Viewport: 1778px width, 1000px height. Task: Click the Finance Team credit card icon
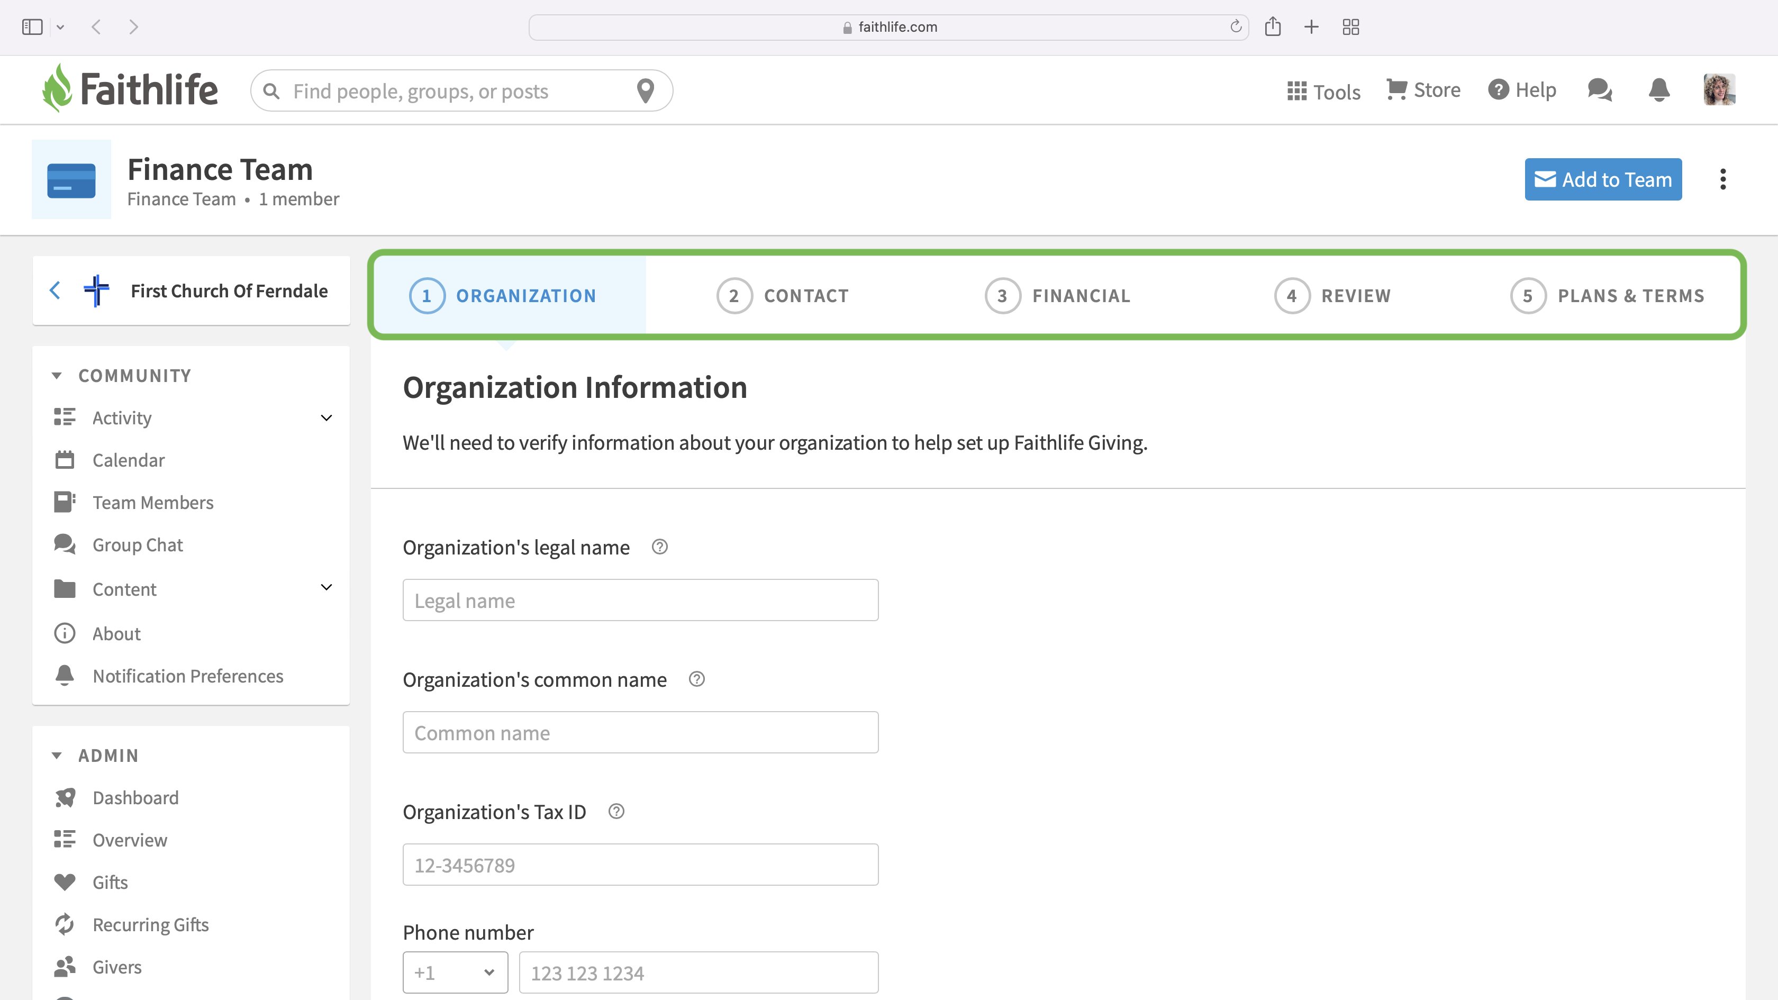[x=71, y=179]
